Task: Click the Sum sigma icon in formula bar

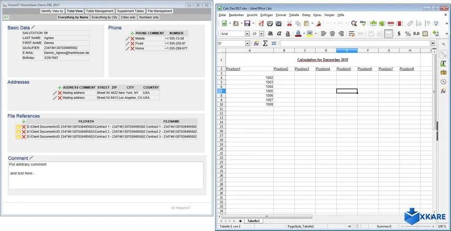Action: tap(265, 43)
